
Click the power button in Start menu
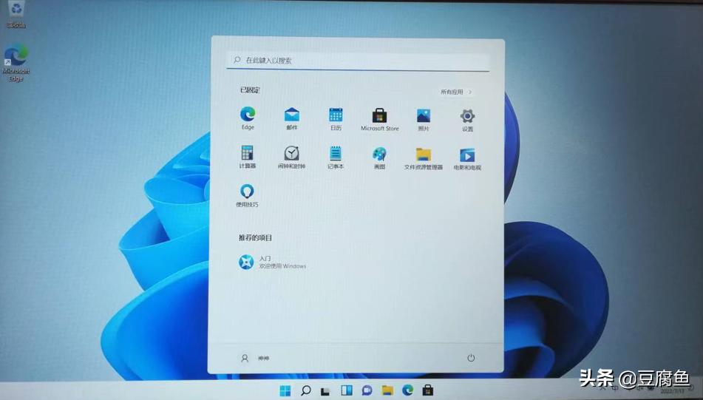[471, 358]
